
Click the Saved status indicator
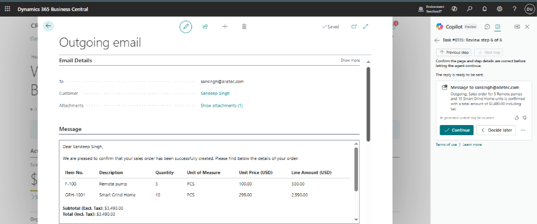pos(331,27)
